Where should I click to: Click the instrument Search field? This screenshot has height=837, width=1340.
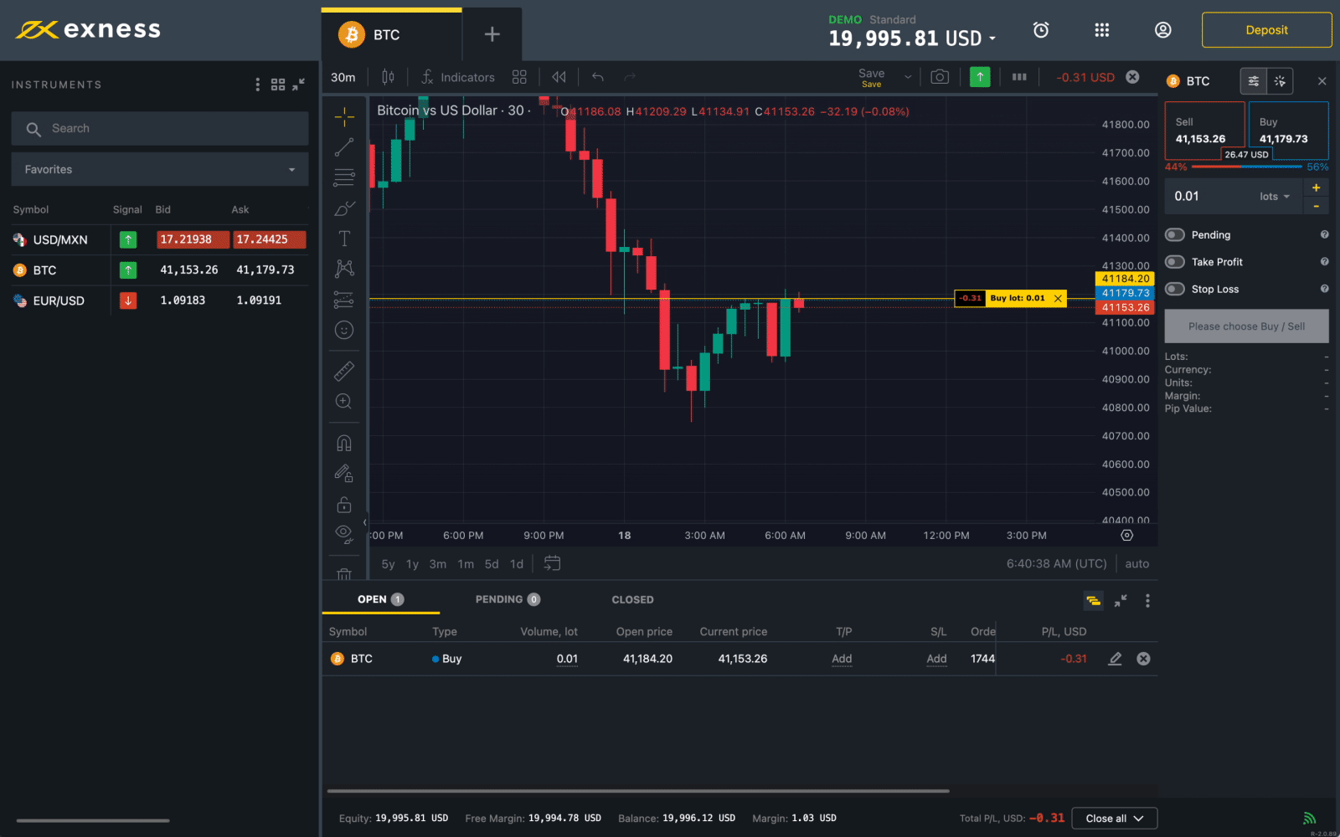160,129
